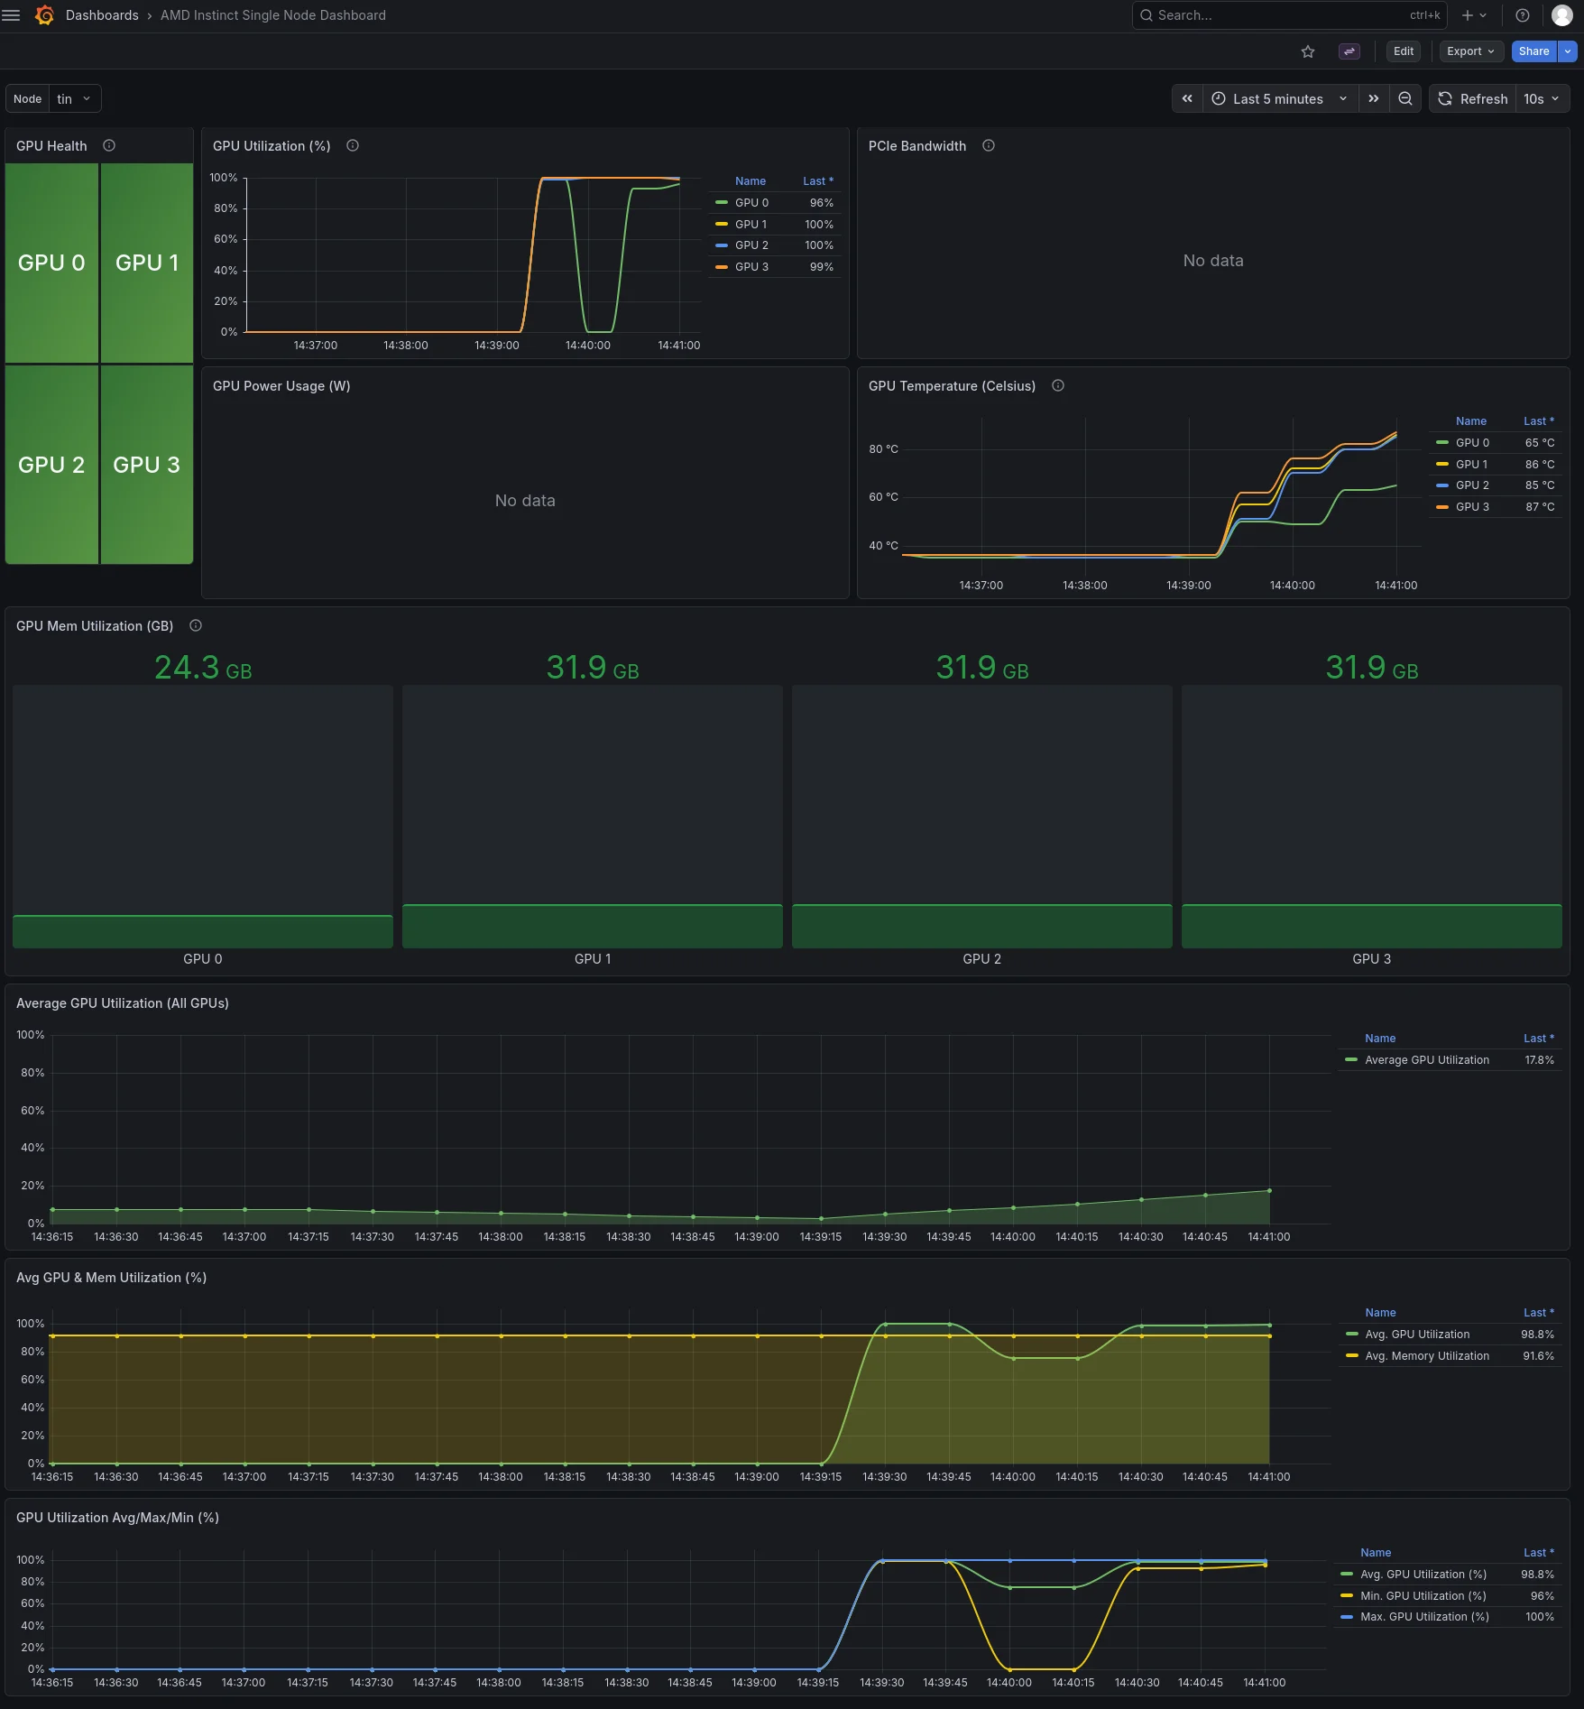The width and height of the screenshot is (1584, 1709).
Task: Open the hamburger navigation menu
Action: pos(12,15)
